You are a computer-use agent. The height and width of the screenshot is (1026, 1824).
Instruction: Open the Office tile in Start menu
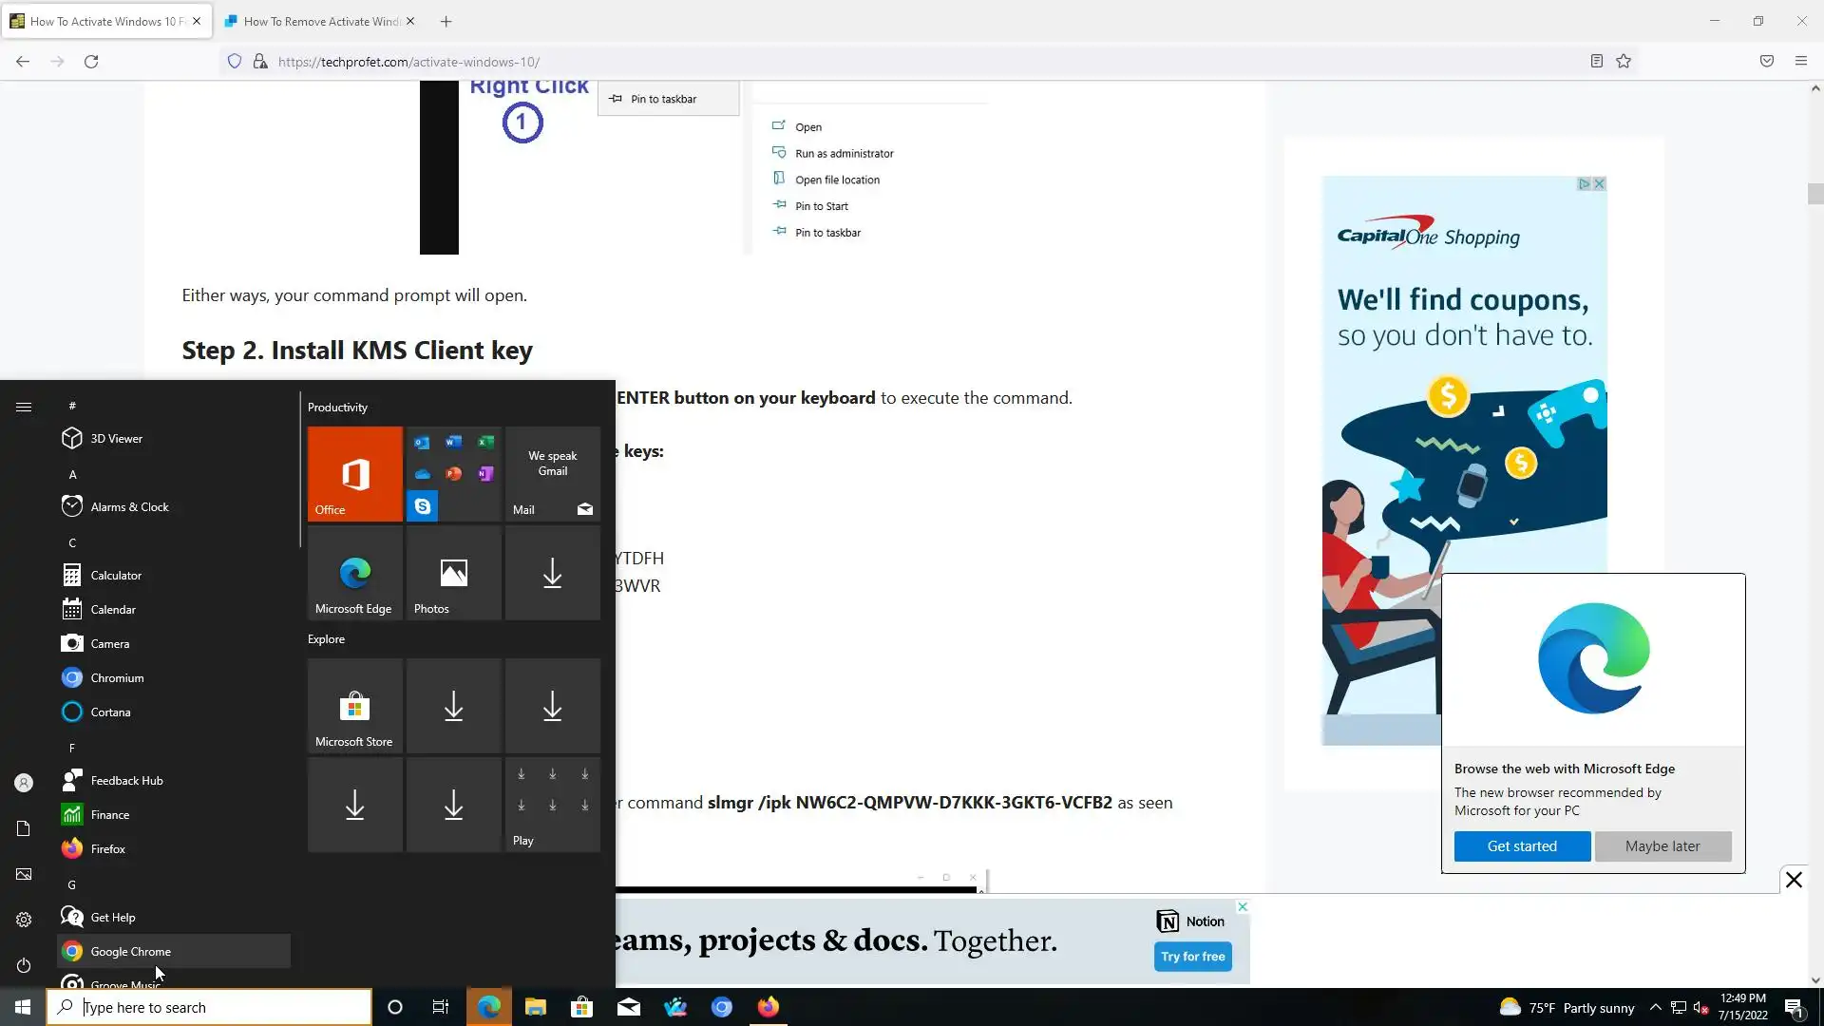click(x=354, y=473)
